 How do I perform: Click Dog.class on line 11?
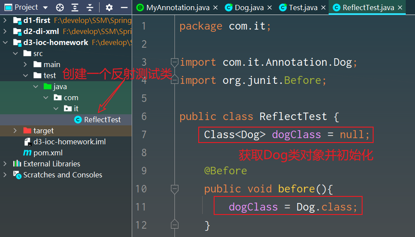tap(324, 207)
